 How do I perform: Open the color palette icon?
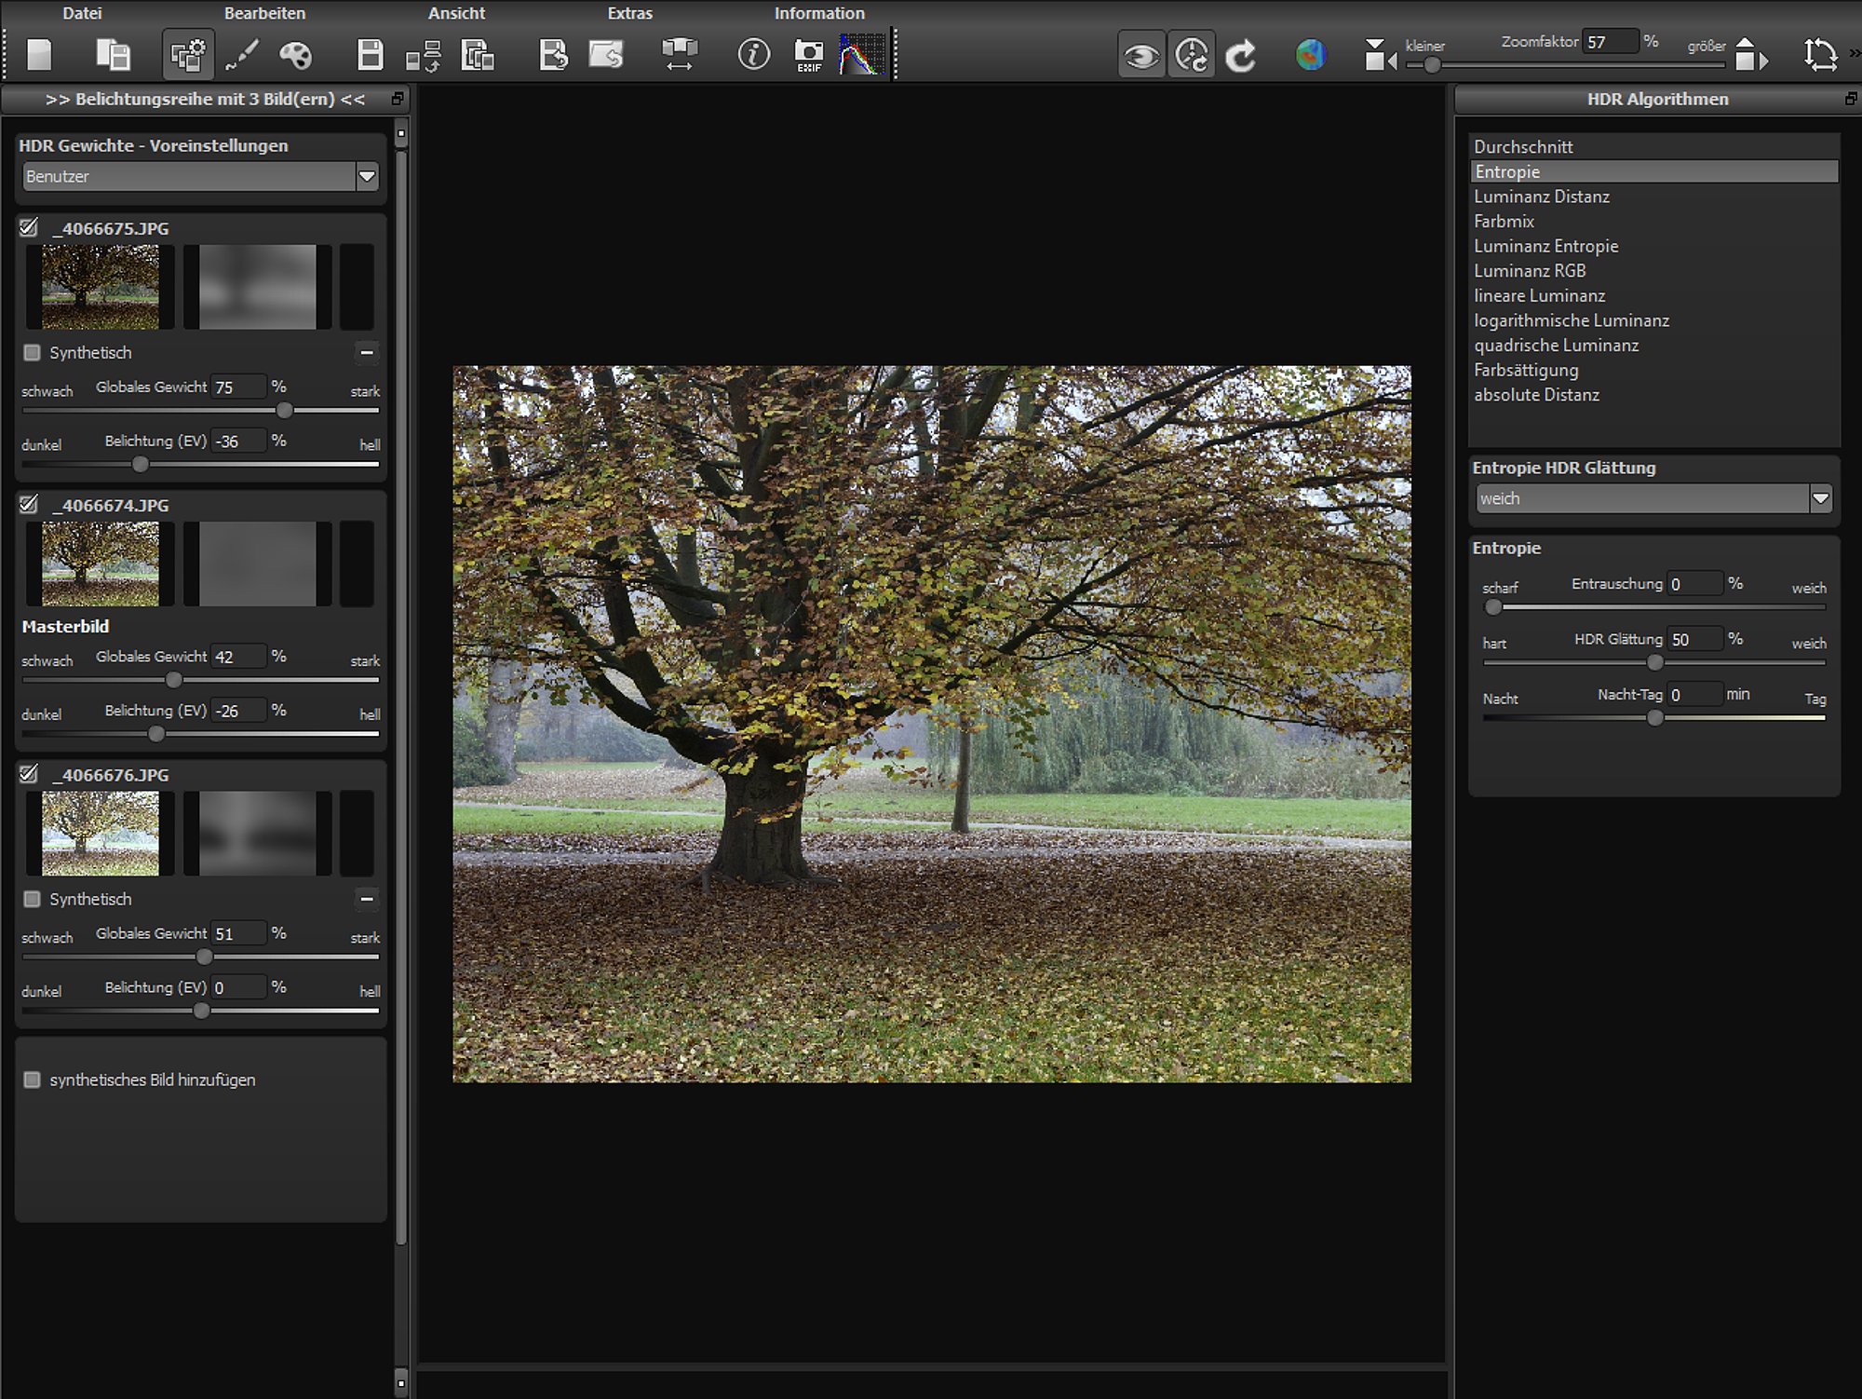pos(296,55)
